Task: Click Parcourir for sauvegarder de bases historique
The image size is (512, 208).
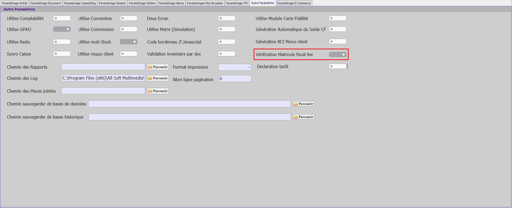Action: tap(304, 117)
